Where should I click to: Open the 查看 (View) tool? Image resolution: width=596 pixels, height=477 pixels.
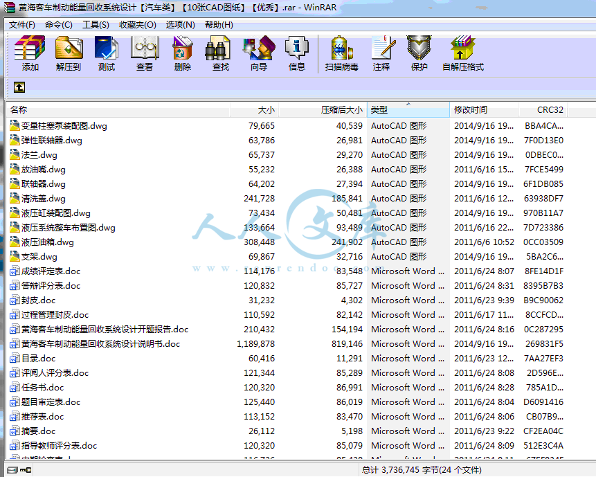pos(145,48)
